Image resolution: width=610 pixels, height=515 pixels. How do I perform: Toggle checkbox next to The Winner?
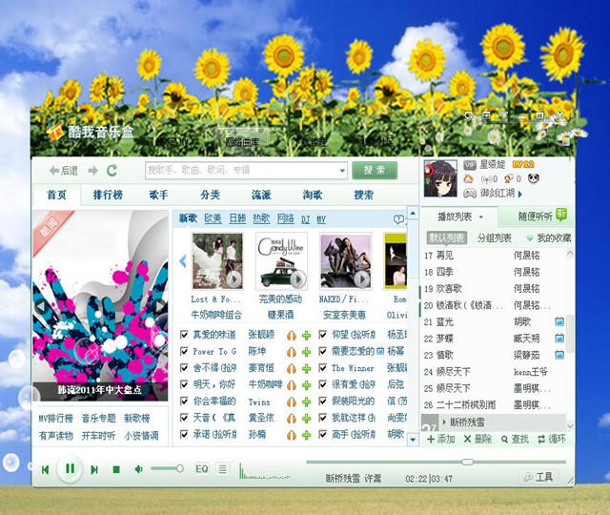[321, 367]
